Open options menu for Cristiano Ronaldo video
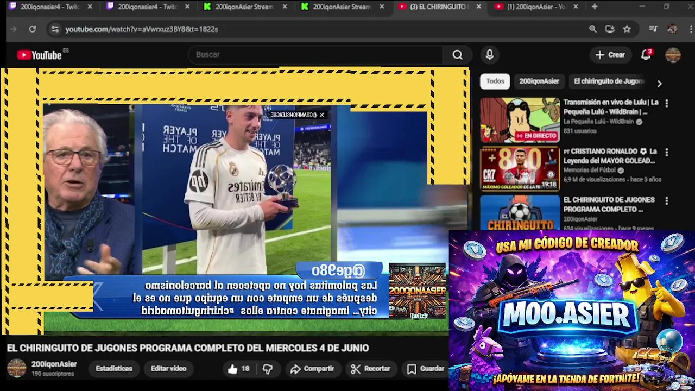Screen dimensions: 695x391 click(667, 153)
